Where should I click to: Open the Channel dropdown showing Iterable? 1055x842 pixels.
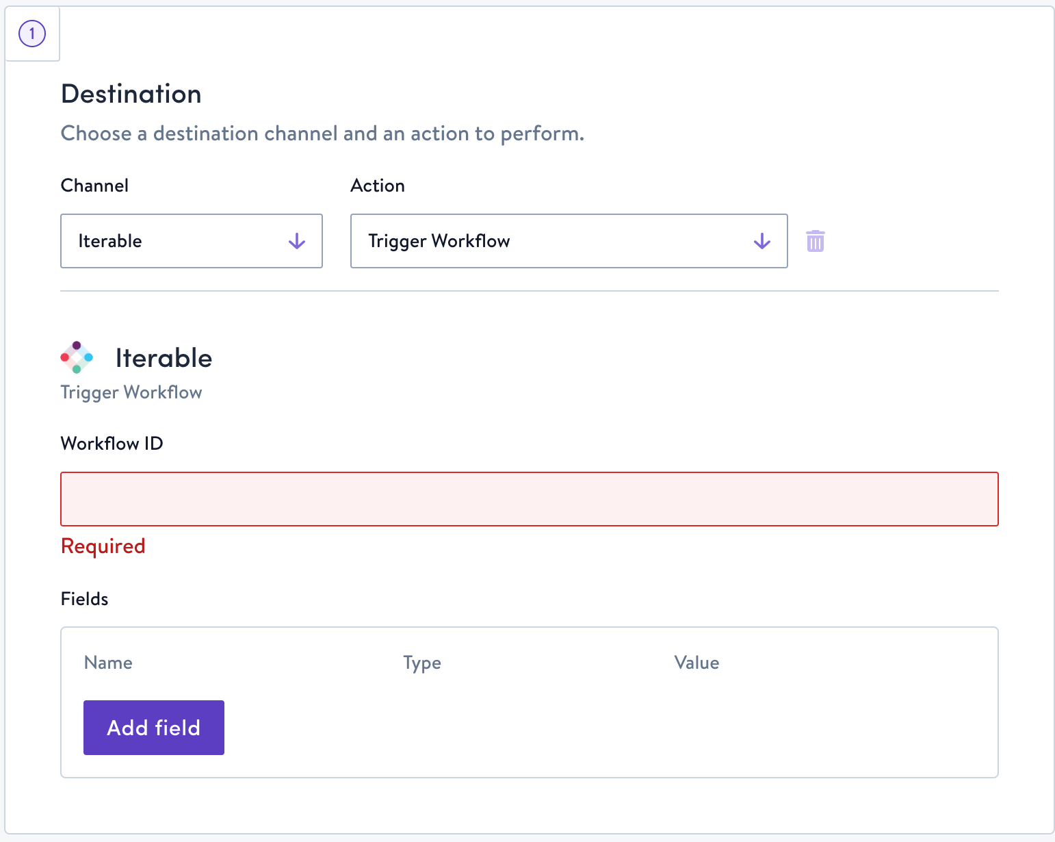[192, 241]
